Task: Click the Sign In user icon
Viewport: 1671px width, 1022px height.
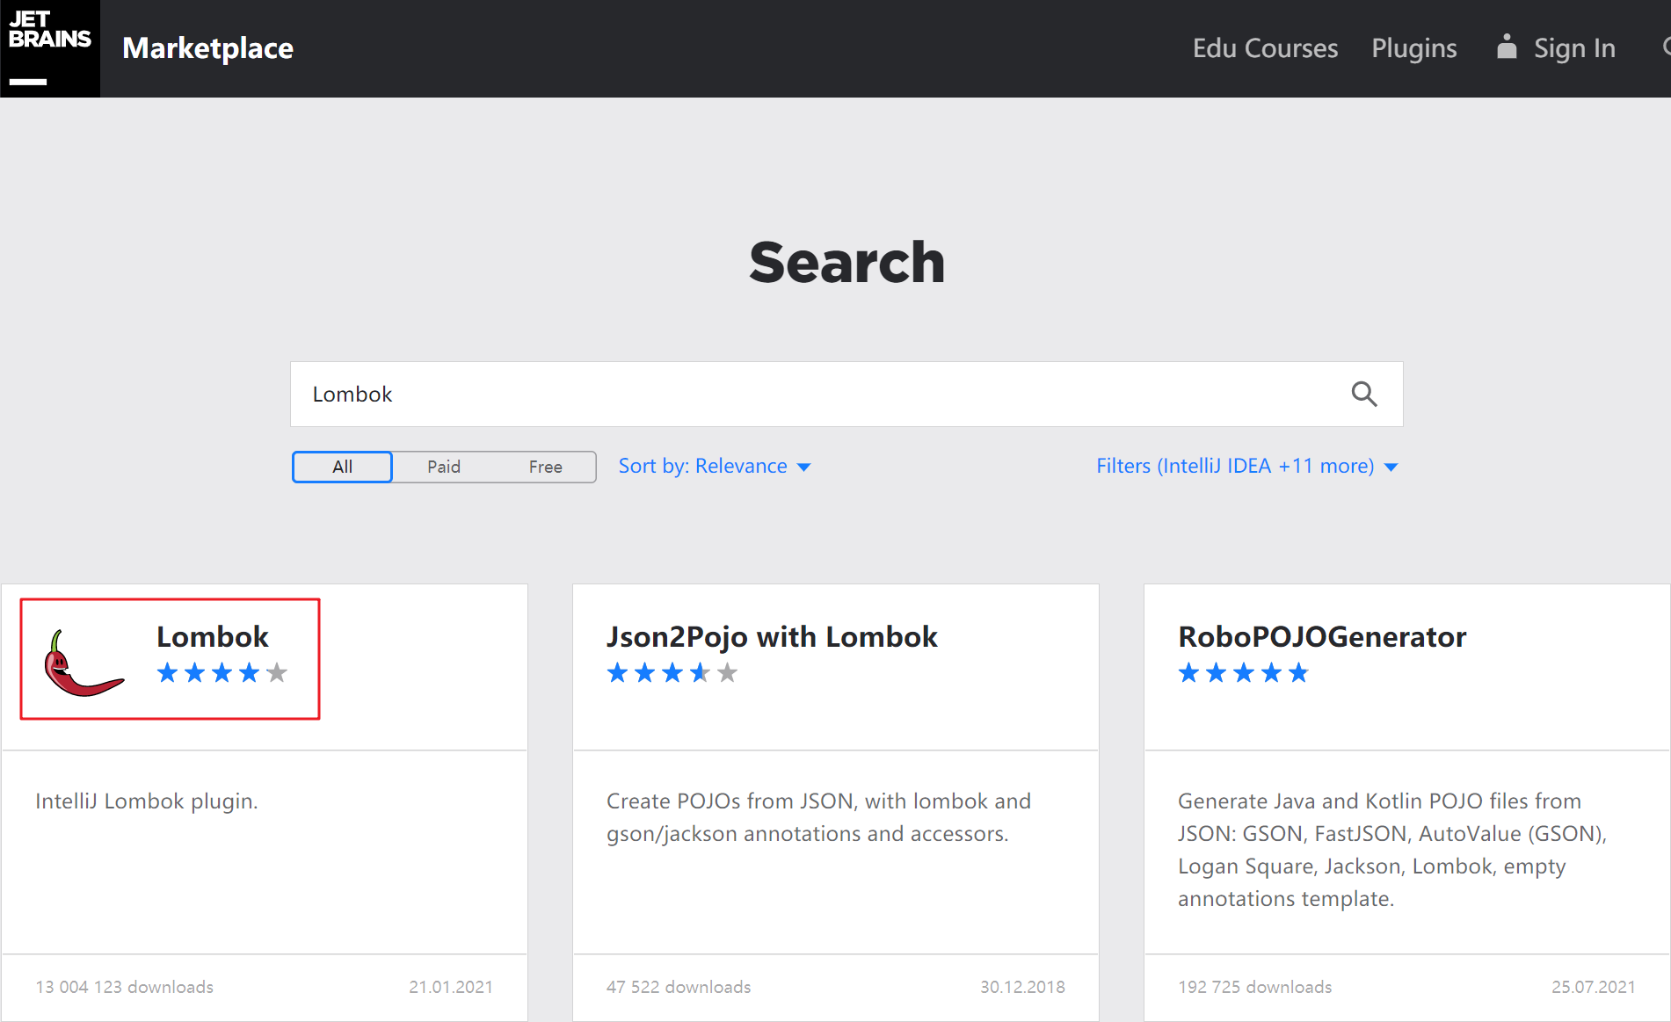Action: point(1507,47)
